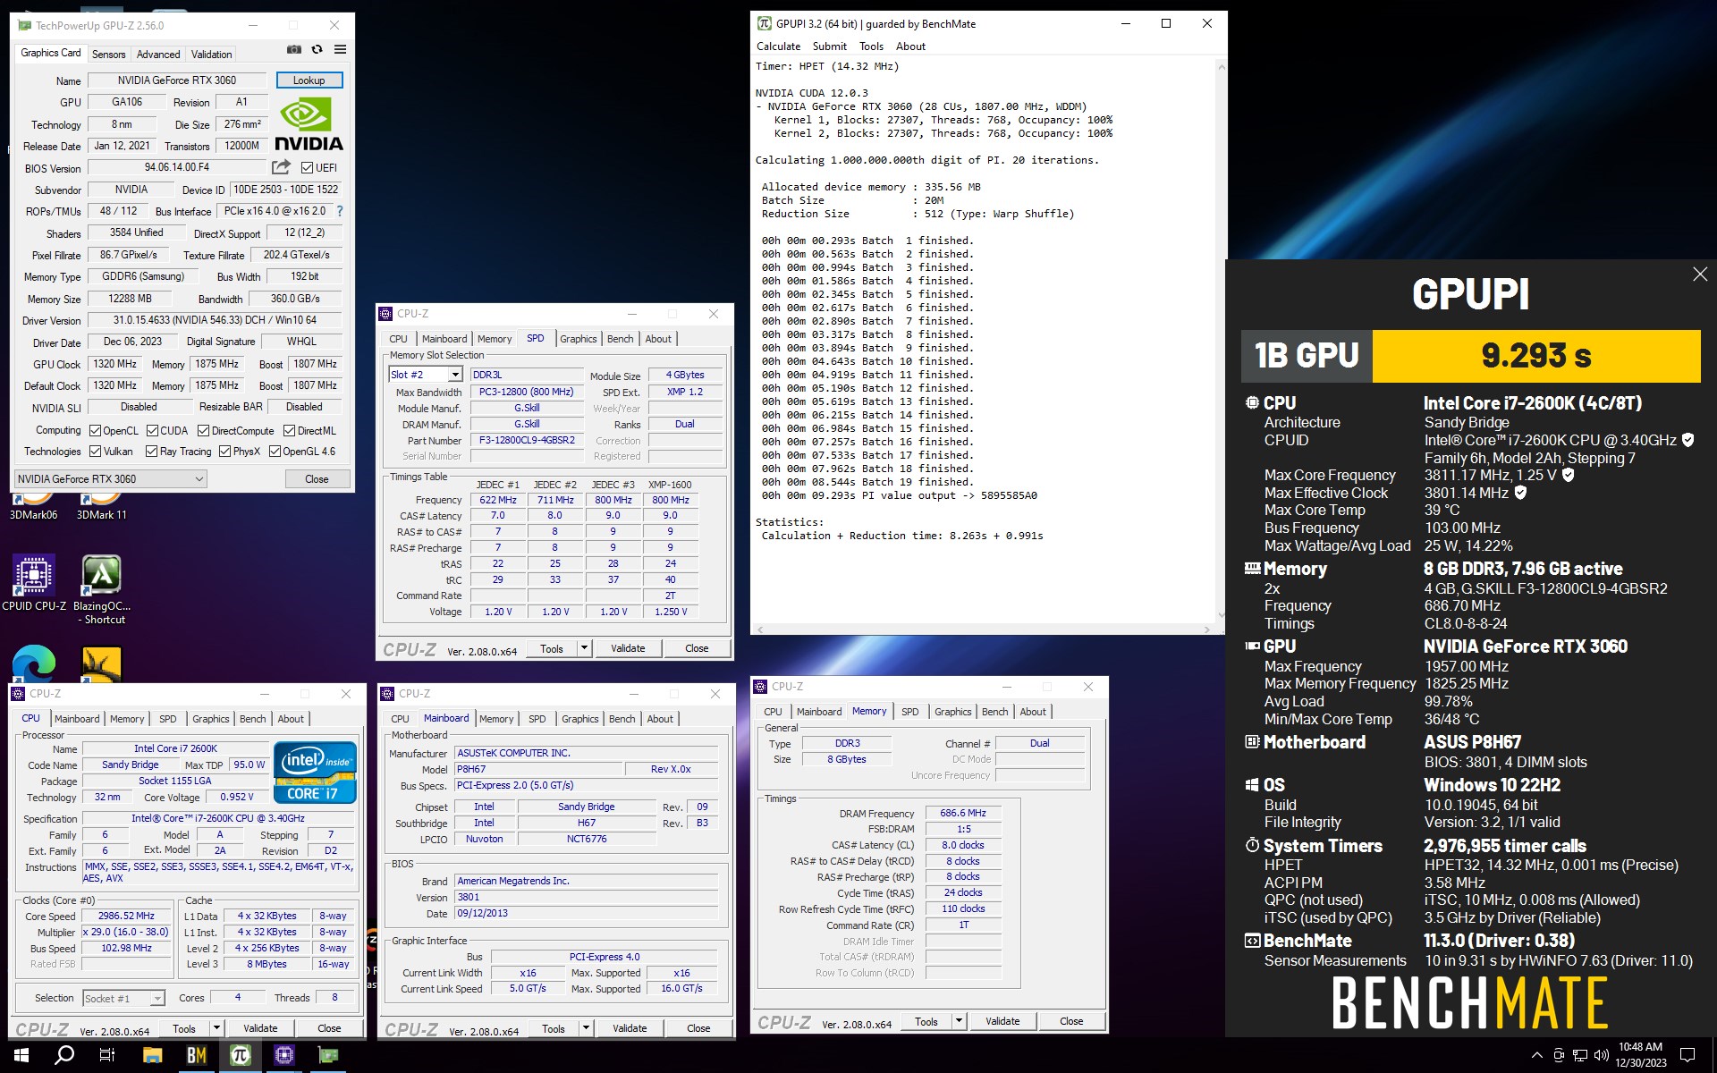
Task: Open File Explorer from the taskbar
Action: click(x=152, y=1055)
